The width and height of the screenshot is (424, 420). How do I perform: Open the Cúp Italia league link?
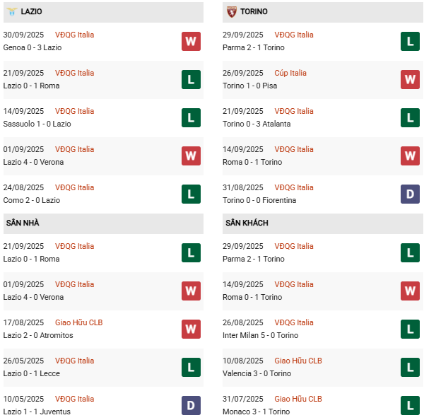[294, 73]
